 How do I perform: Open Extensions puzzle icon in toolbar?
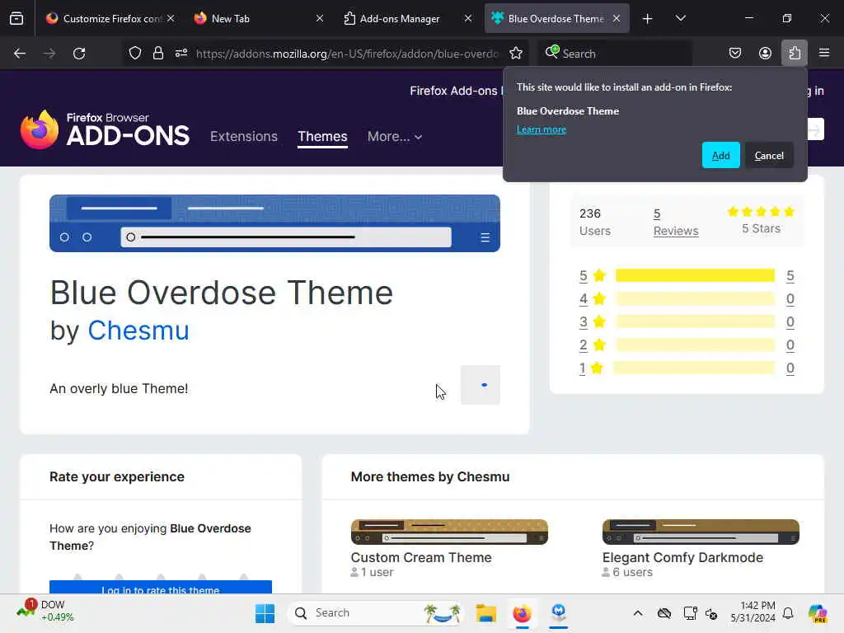(x=795, y=54)
